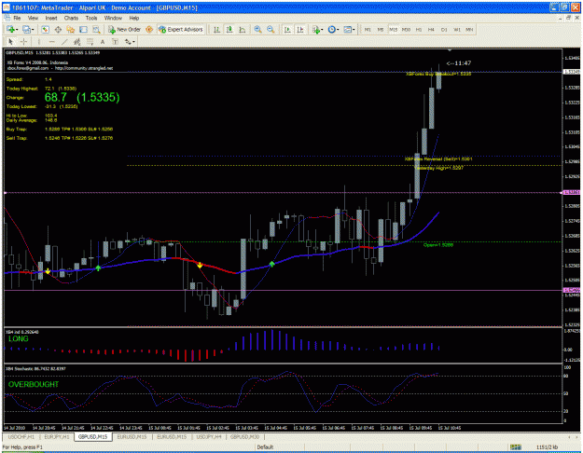Select the M1 timeframe
This screenshot has height=453, width=583.
[x=368, y=29]
